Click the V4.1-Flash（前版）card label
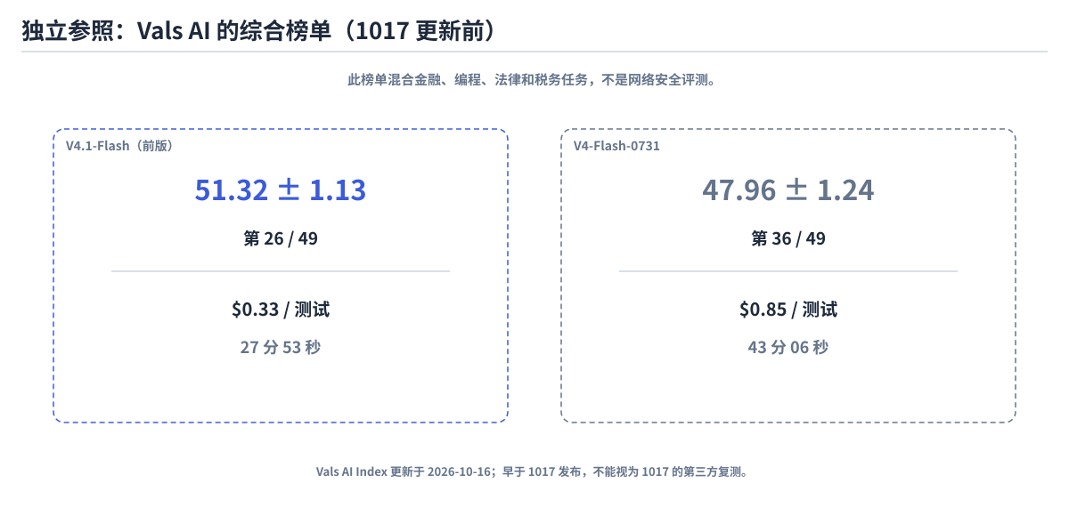 (x=119, y=145)
